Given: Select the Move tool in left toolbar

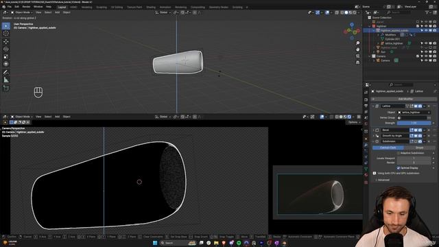Looking at the screenshot, I should click(6, 41).
